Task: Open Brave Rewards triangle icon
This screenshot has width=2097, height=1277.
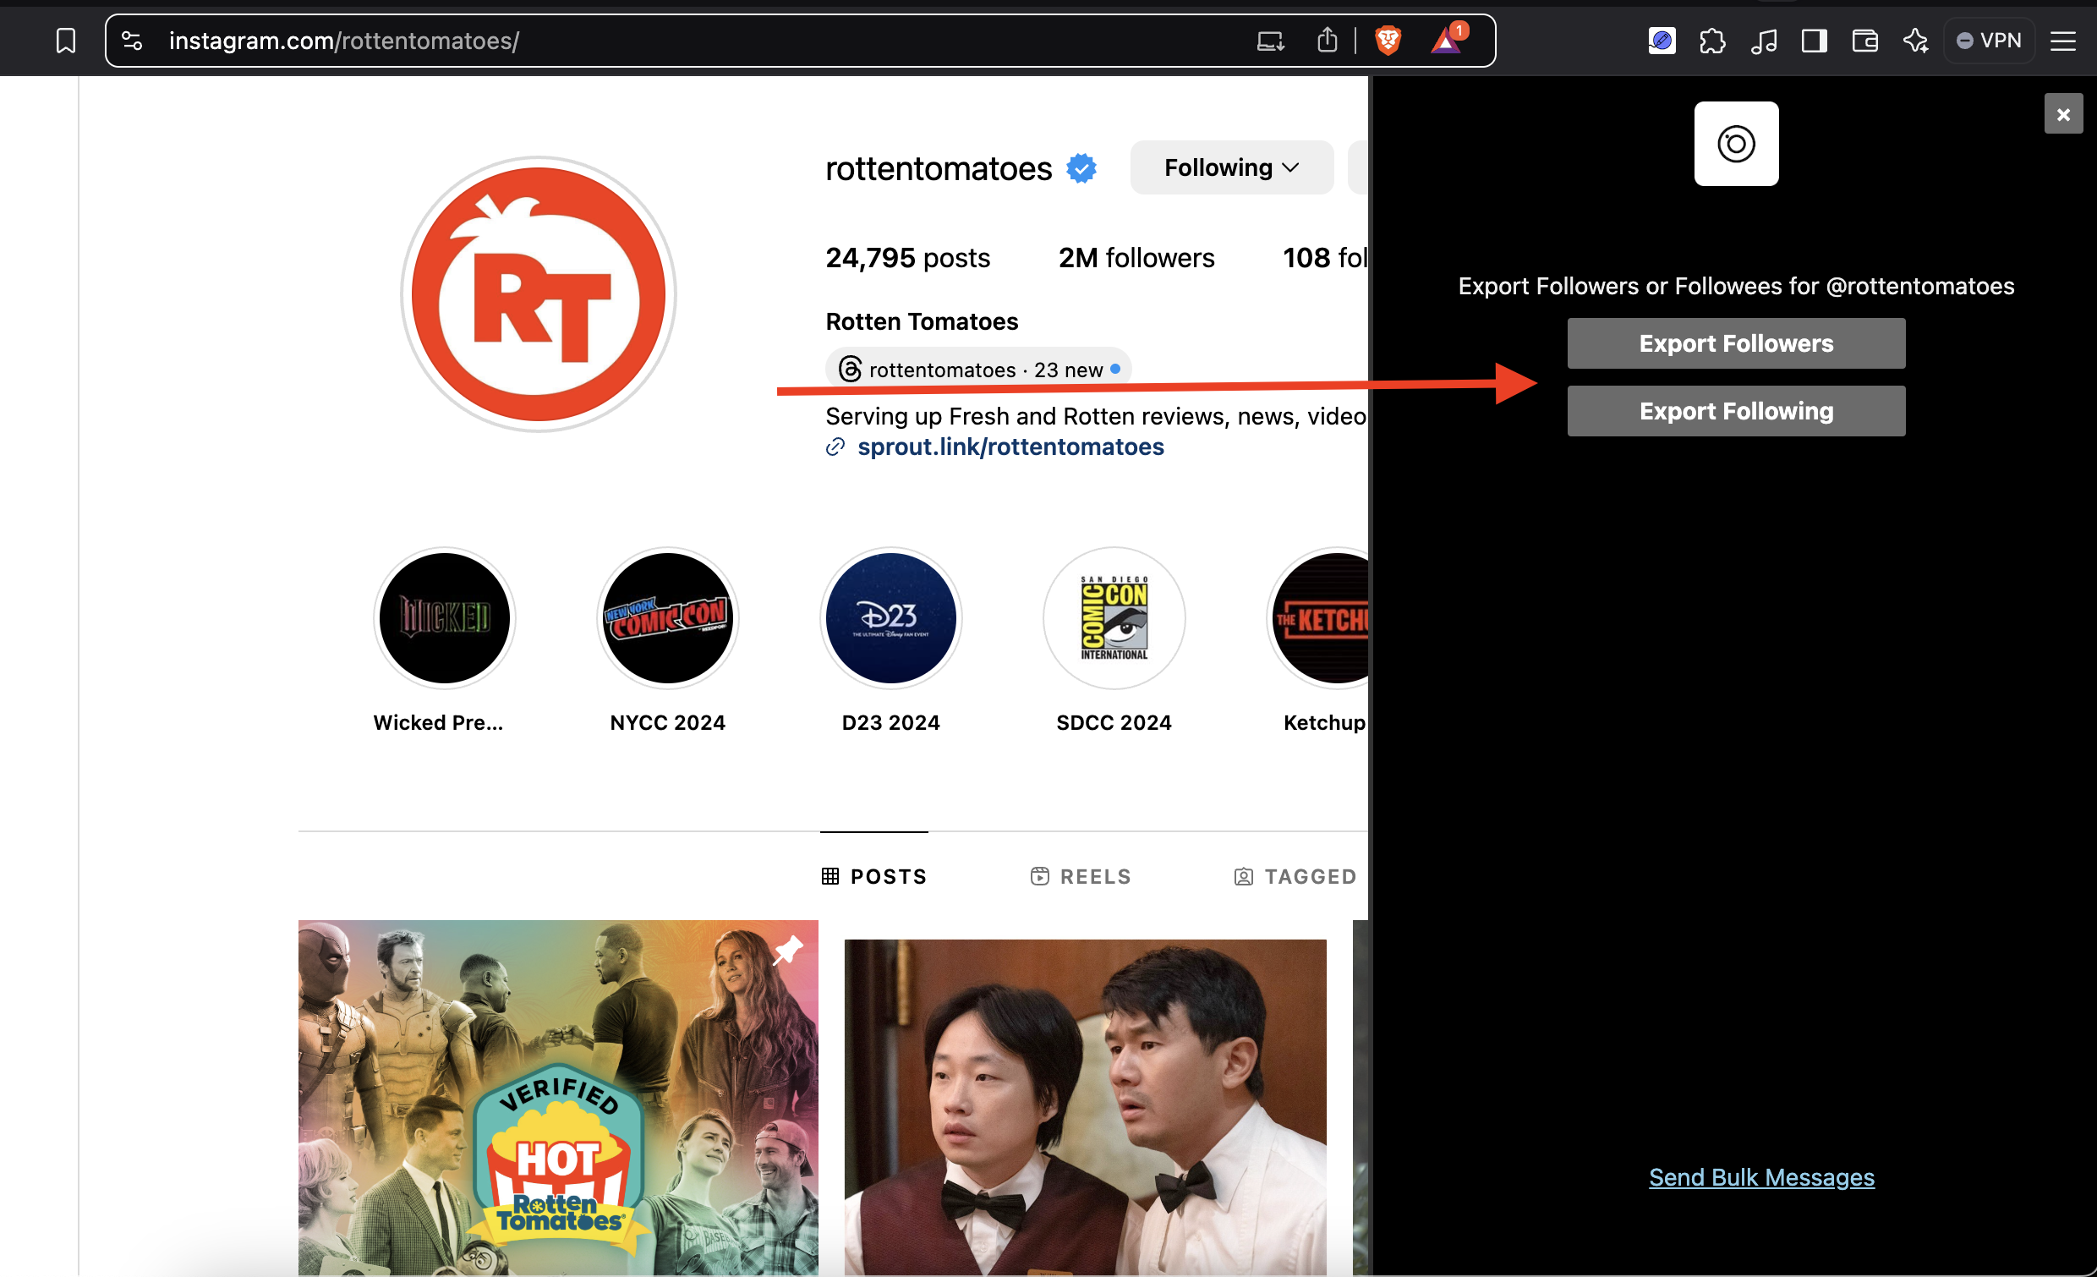Action: click(x=1447, y=38)
